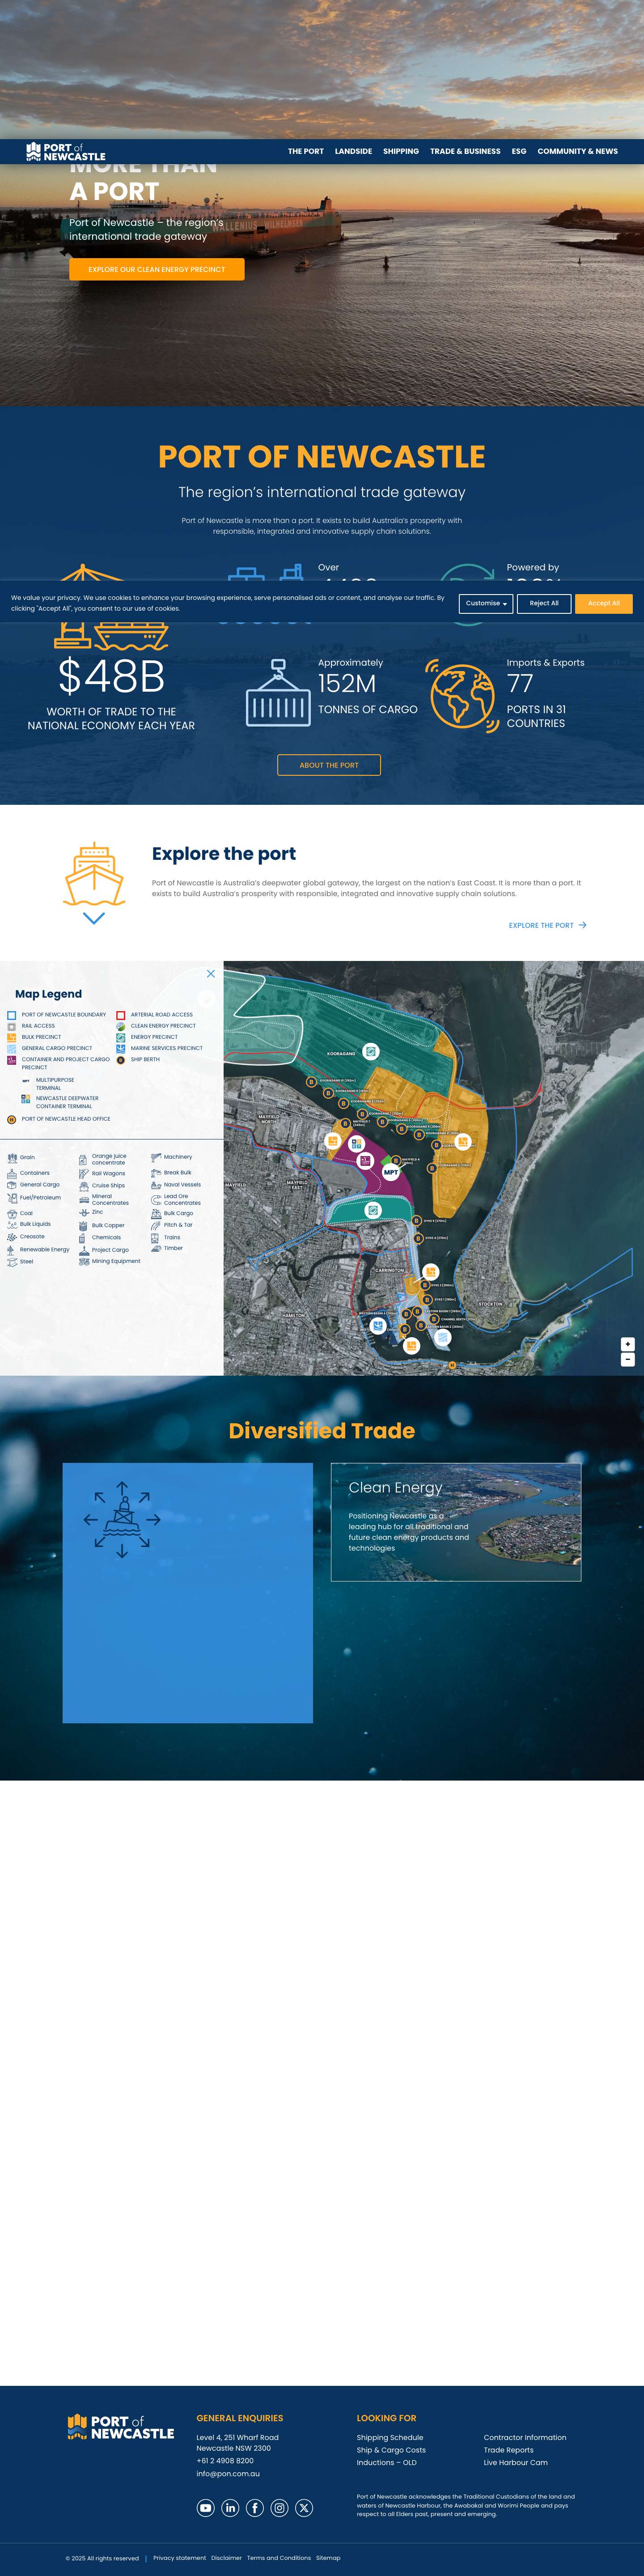
Task: Click the Naval Vessels icon in the legend
Action: tap(156, 1185)
